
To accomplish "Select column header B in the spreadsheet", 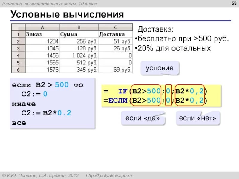I will pyautogui.click(x=79, y=27).
